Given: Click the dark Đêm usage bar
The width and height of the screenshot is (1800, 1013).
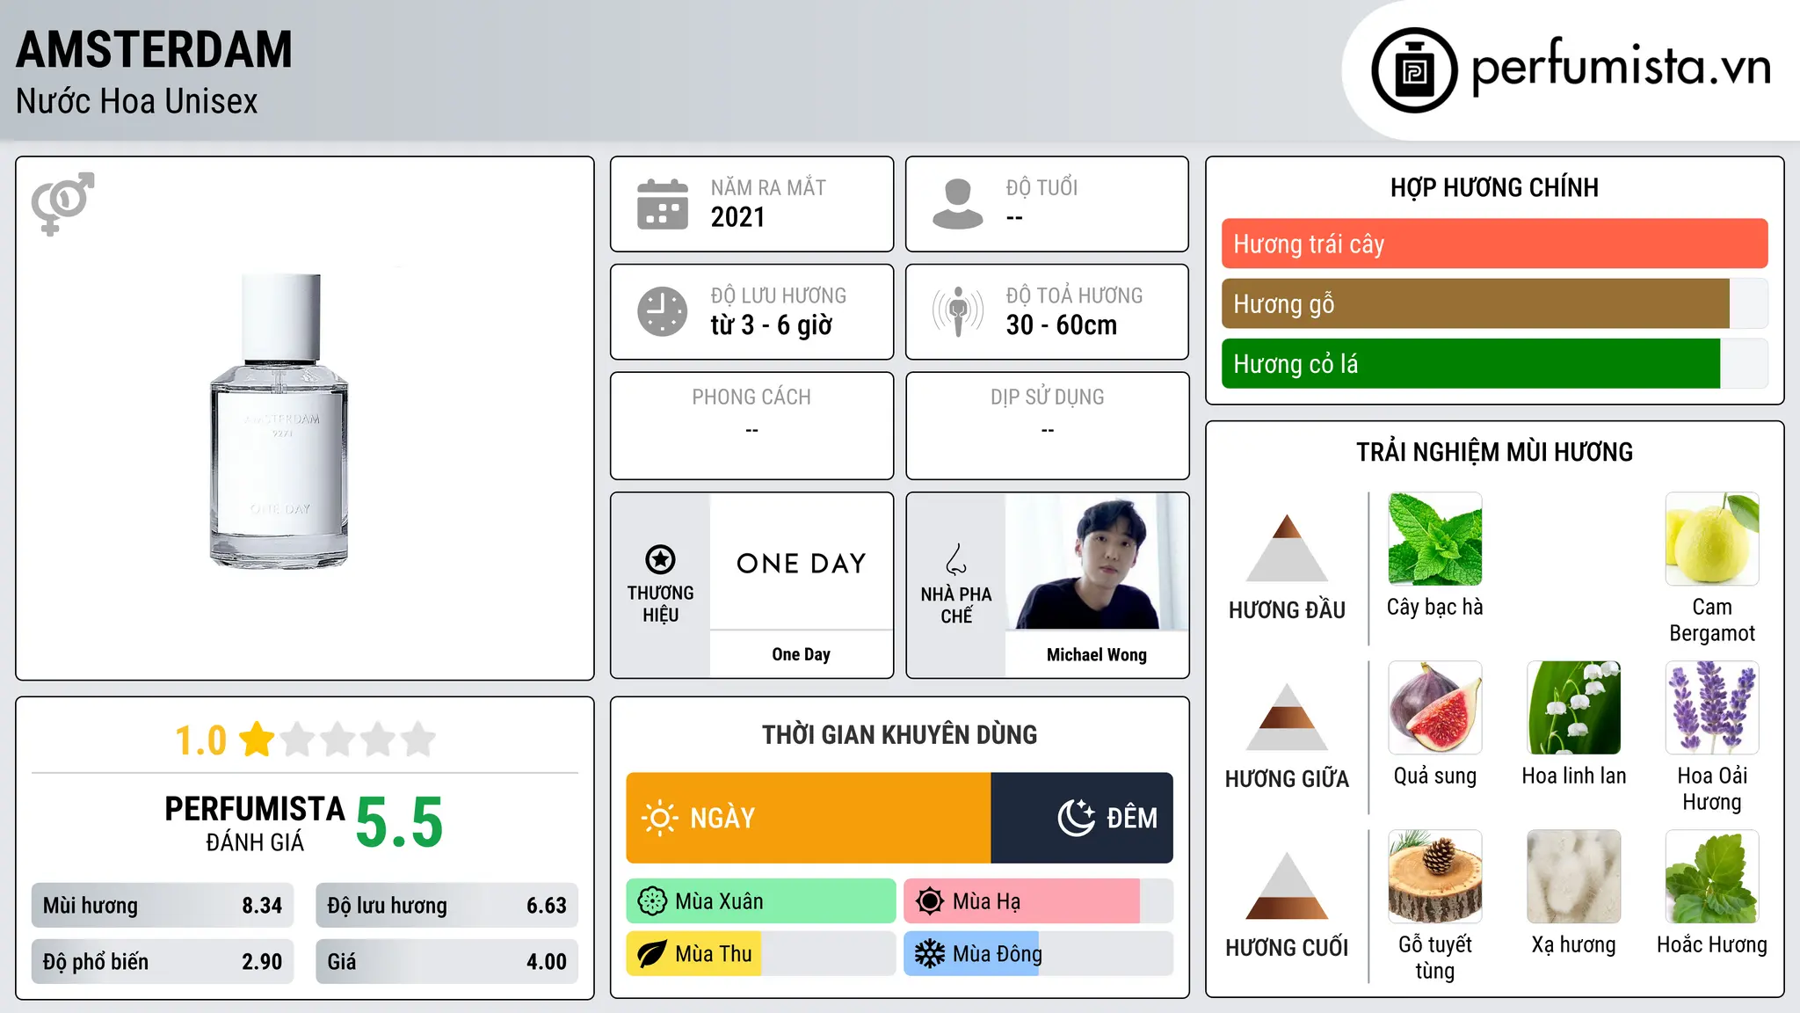Looking at the screenshot, I should (x=1082, y=818).
